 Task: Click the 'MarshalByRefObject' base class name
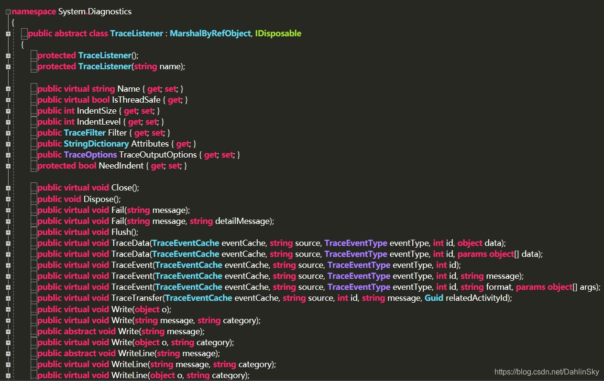pos(210,33)
